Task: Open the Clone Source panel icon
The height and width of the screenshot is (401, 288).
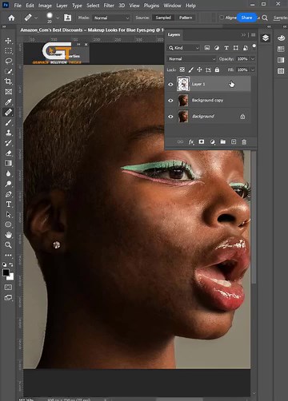Action: (x=68, y=18)
